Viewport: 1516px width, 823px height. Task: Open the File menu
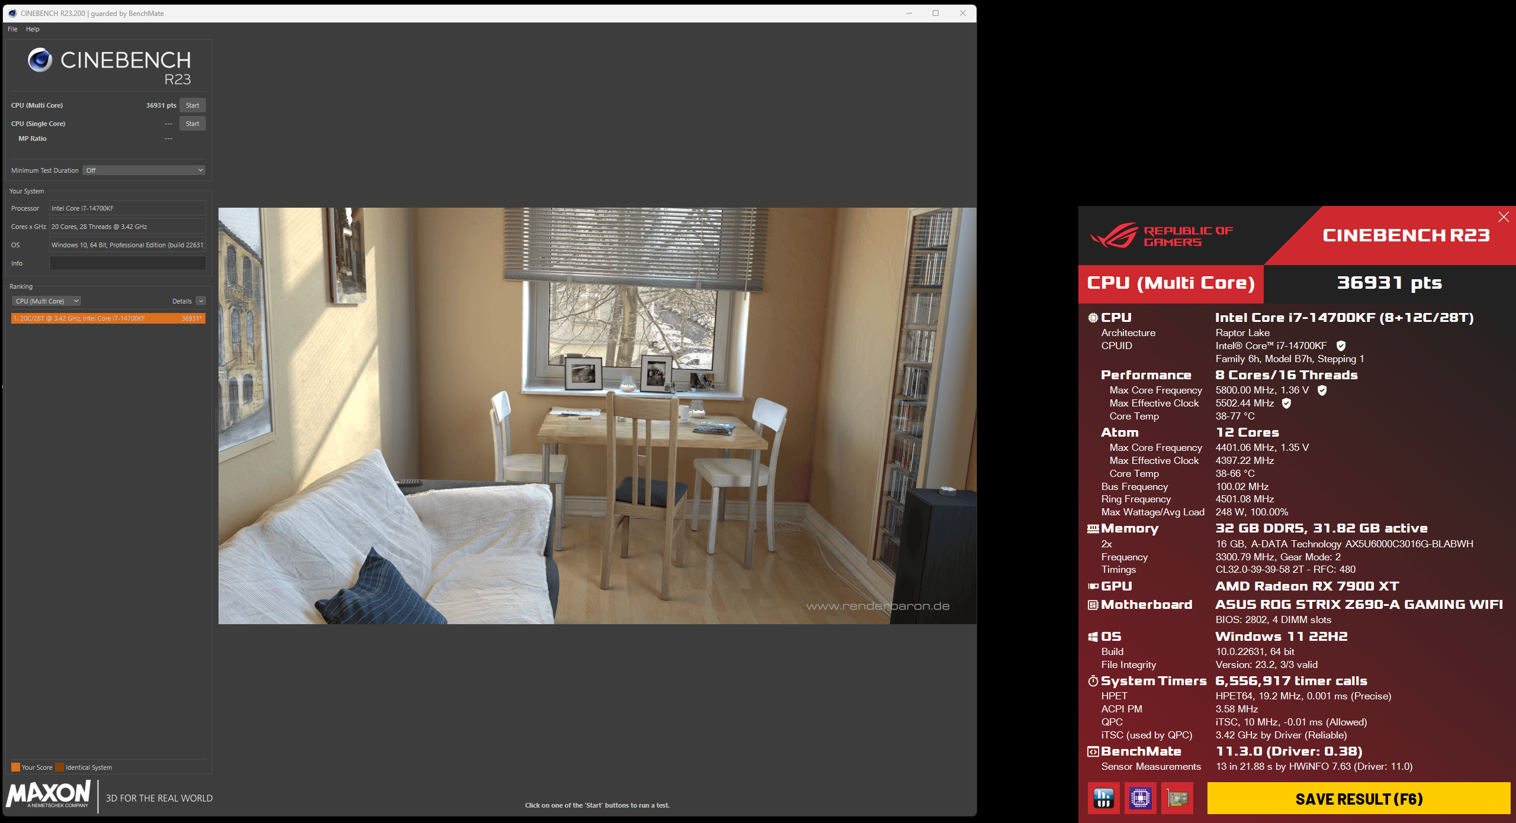pos(12,29)
